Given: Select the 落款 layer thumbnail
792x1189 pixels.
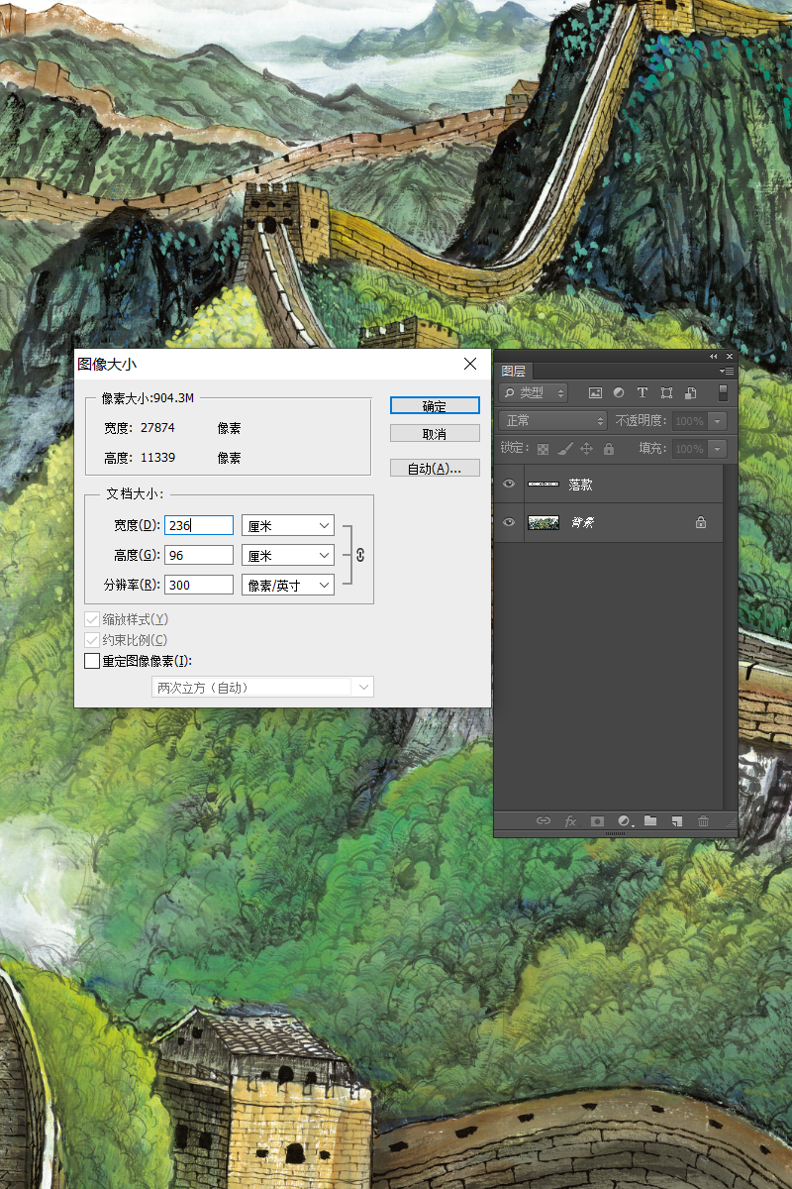Looking at the screenshot, I should 544,485.
